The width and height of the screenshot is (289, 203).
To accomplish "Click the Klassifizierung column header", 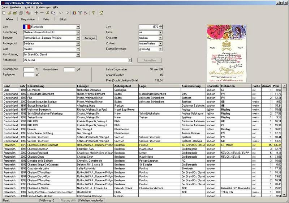I will pos(193,86).
